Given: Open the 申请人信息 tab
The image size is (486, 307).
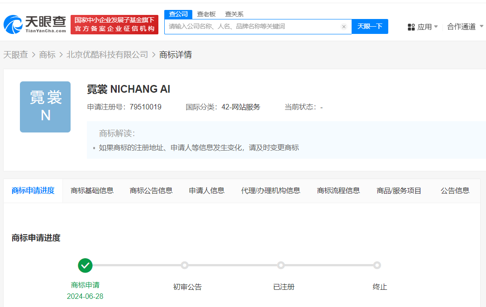Looking at the screenshot, I should (x=206, y=191).
